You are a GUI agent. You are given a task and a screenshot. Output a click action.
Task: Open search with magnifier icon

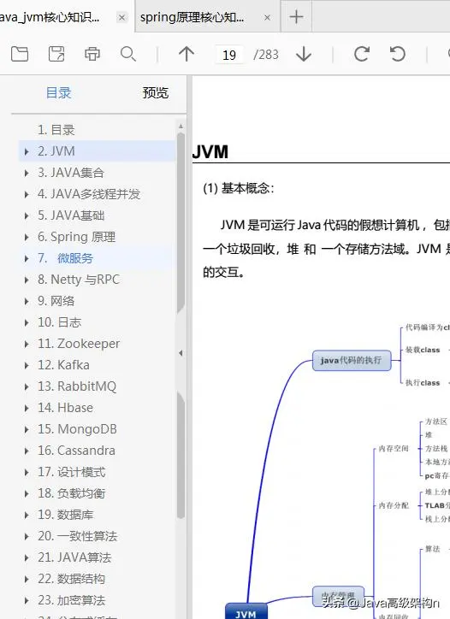coord(128,54)
